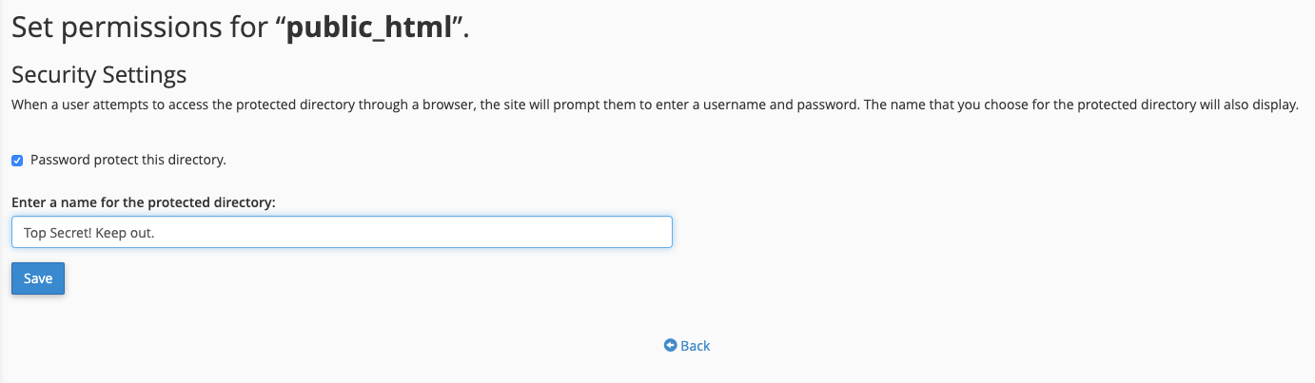Click the "Enter a name for the protected directory" label
The width and height of the screenshot is (1315, 383).
tap(144, 202)
